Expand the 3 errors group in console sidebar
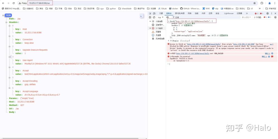278x139 pixels. click(150, 28)
